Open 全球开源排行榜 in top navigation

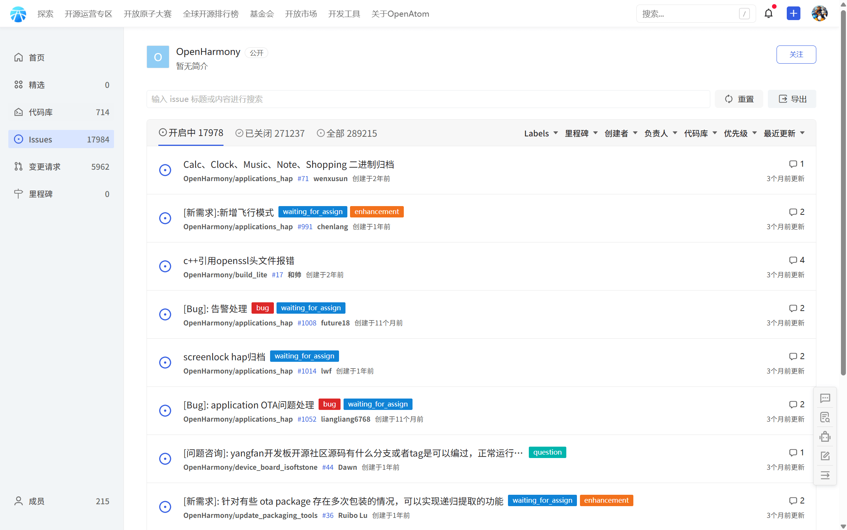(x=211, y=14)
